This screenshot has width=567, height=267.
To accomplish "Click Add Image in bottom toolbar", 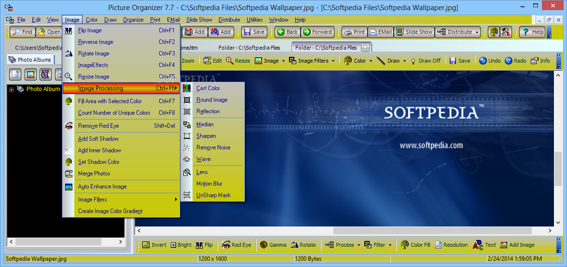I will click(x=517, y=245).
